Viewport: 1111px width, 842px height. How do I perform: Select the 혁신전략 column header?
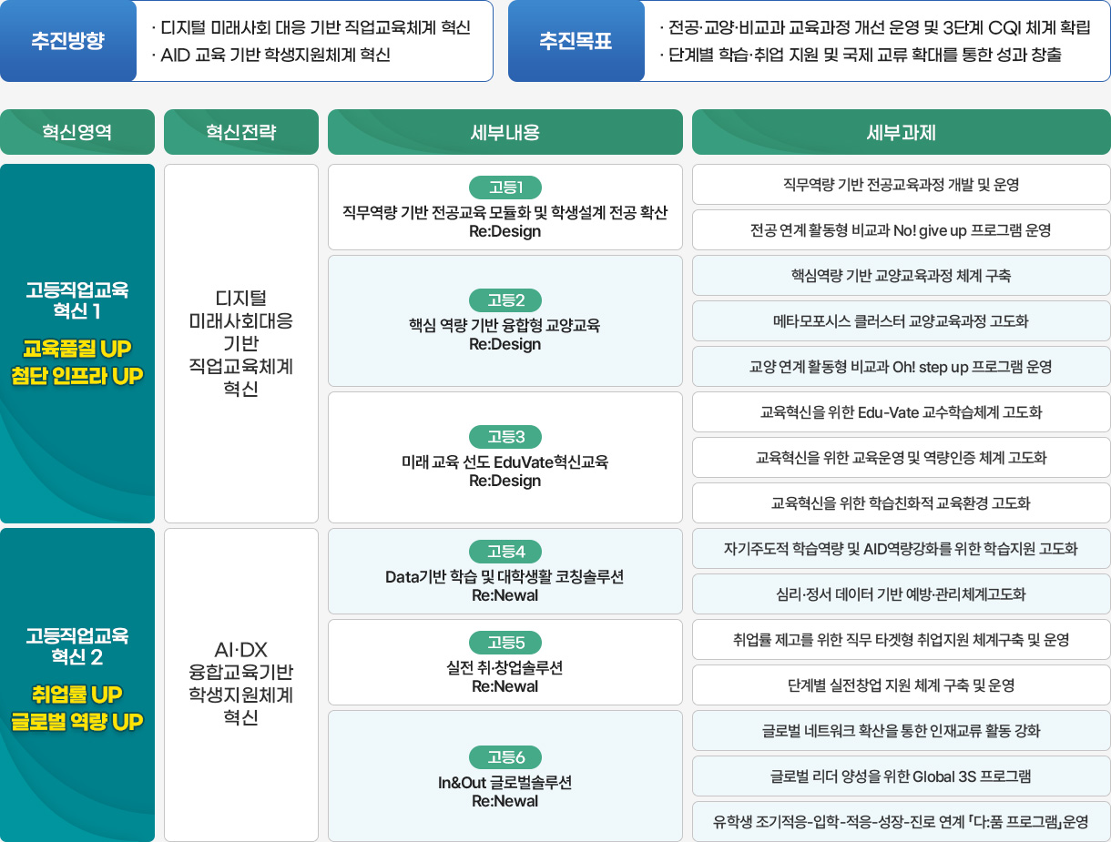coord(241,132)
